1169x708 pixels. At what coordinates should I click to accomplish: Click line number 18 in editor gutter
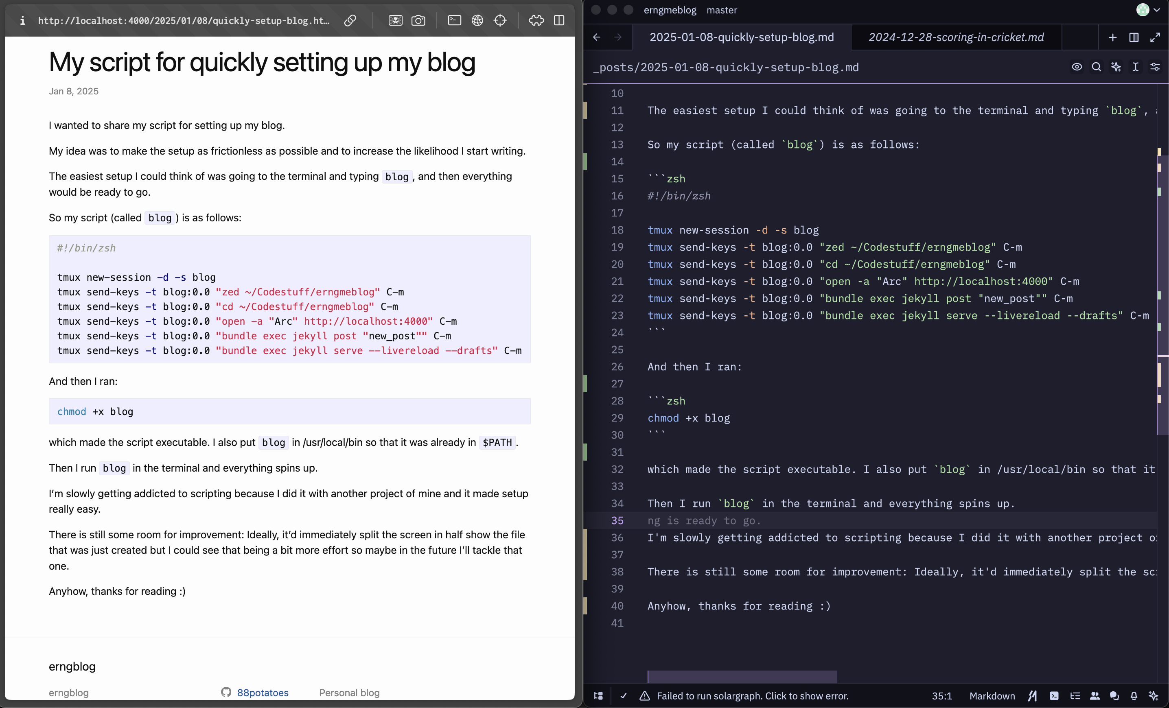tap(617, 230)
